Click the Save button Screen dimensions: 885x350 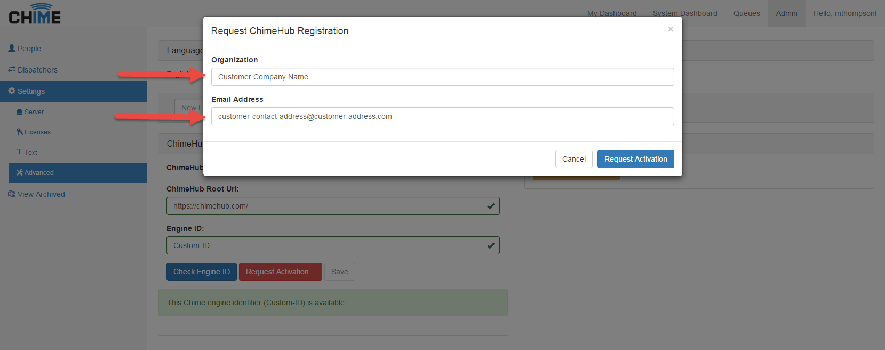point(340,272)
